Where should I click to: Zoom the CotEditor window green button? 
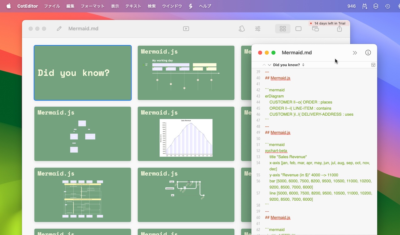pyautogui.click(x=273, y=53)
